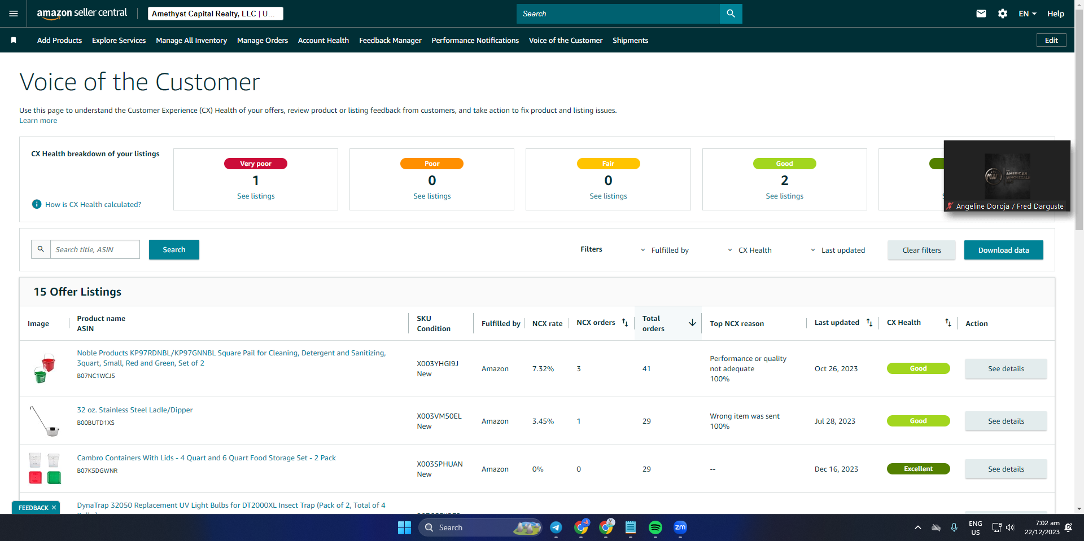The image size is (1084, 541).
Task: Open Telegram from the taskbar
Action: click(x=556, y=527)
